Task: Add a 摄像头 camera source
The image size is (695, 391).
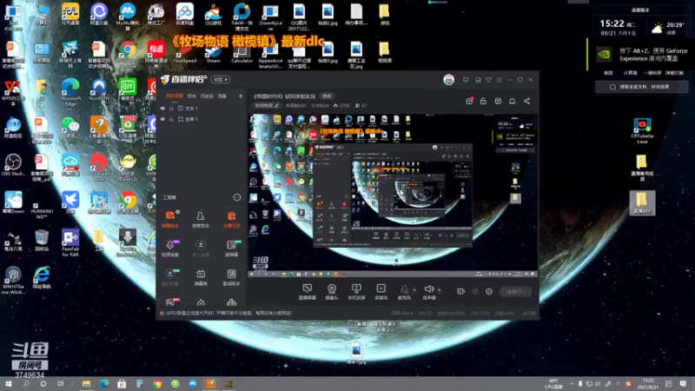Action: tap(332, 292)
